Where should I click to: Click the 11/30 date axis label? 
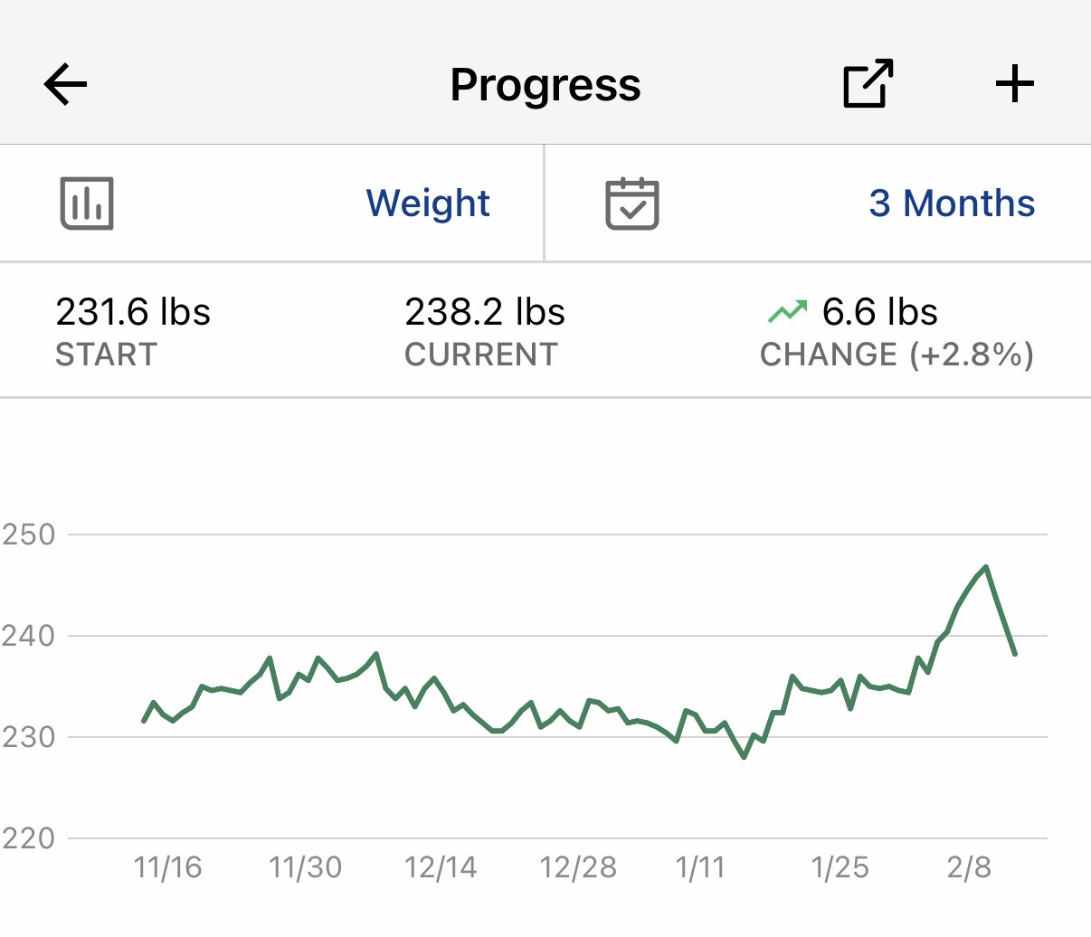click(x=305, y=867)
